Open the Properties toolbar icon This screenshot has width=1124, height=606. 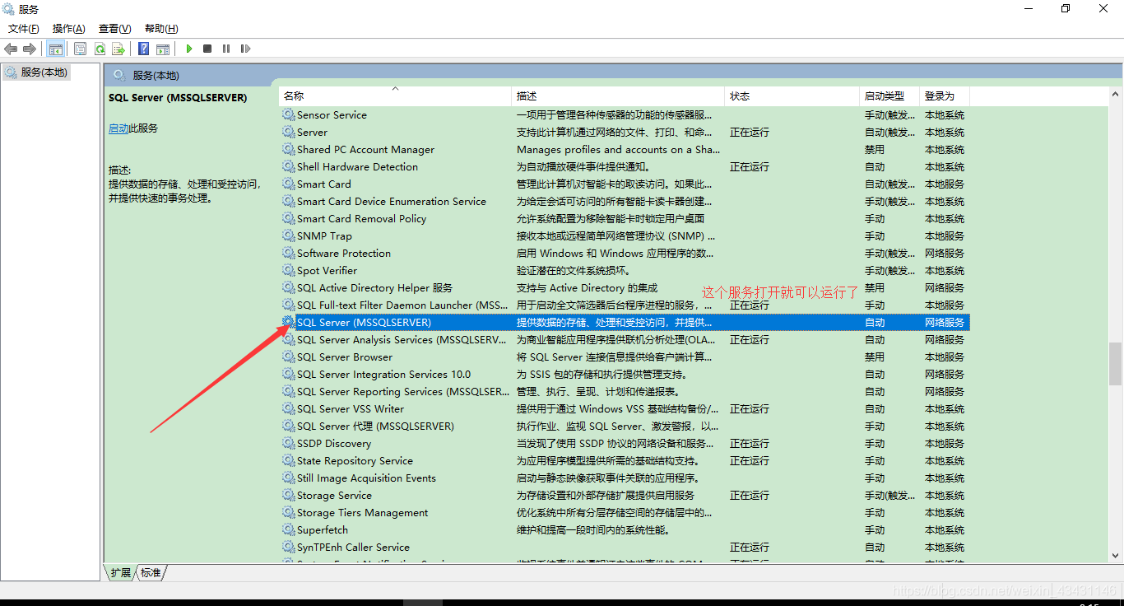(80, 49)
